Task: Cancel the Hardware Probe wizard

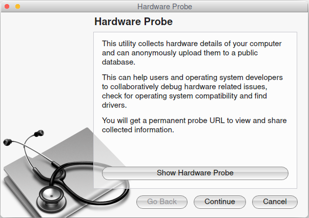Action: click(x=275, y=202)
